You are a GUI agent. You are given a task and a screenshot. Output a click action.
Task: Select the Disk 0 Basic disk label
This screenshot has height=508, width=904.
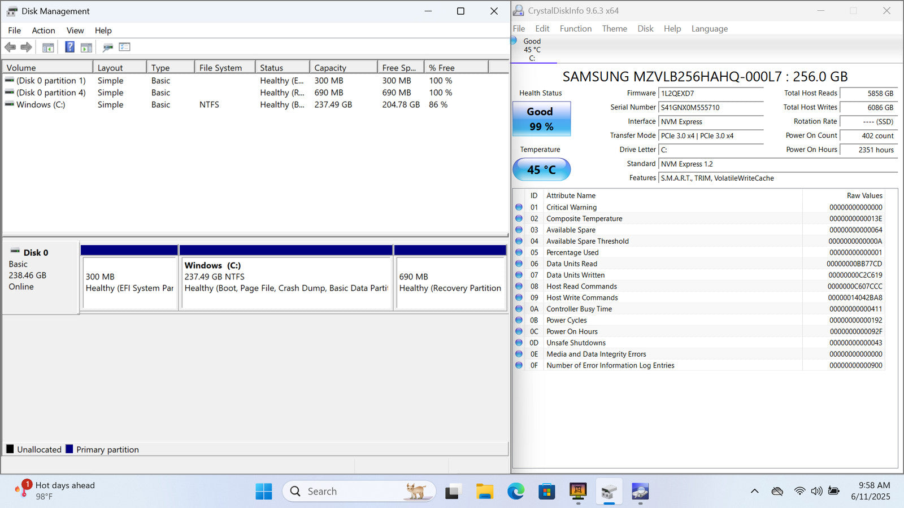point(41,277)
